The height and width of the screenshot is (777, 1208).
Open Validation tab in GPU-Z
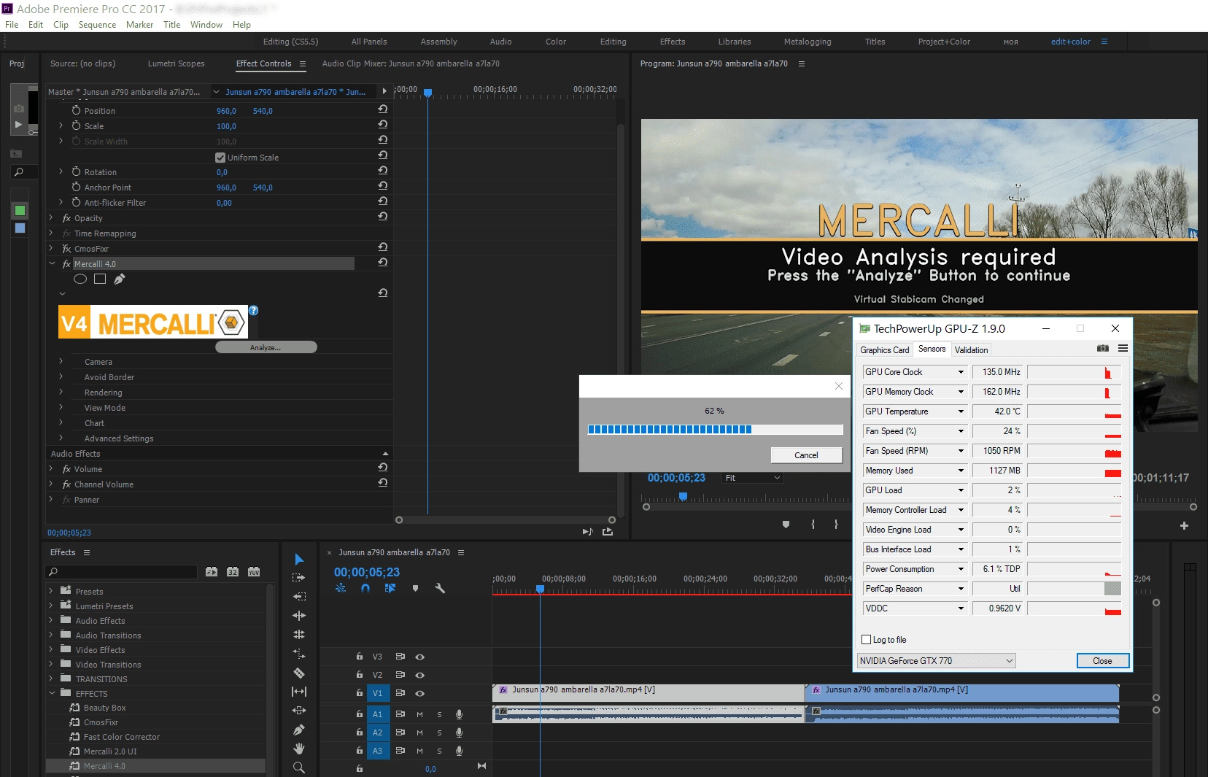tap(971, 350)
